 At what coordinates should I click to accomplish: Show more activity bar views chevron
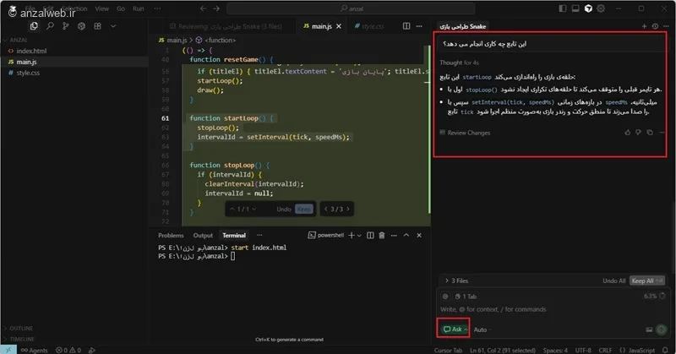click(113, 26)
